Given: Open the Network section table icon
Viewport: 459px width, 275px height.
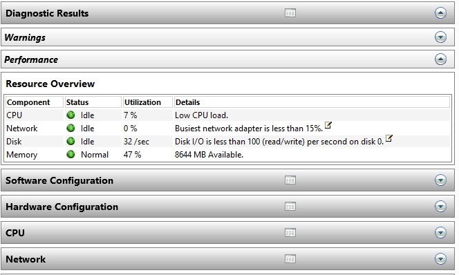Looking at the screenshot, I should (290, 258).
